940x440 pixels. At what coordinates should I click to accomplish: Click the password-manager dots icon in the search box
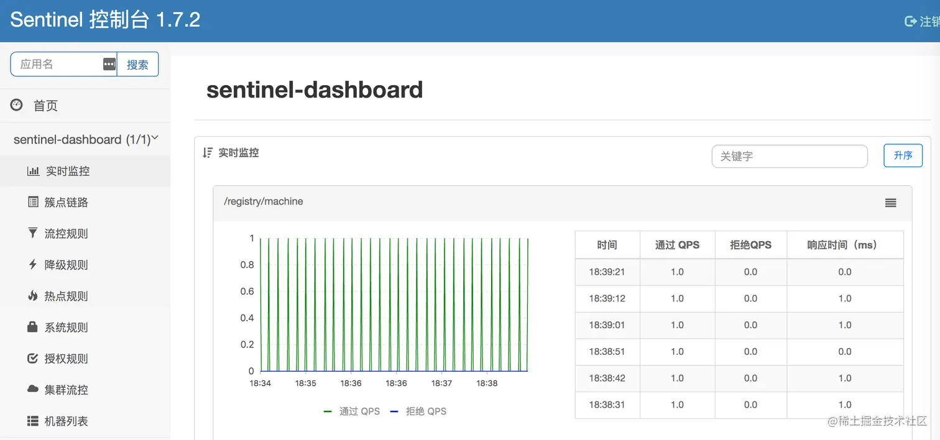coord(109,64)
